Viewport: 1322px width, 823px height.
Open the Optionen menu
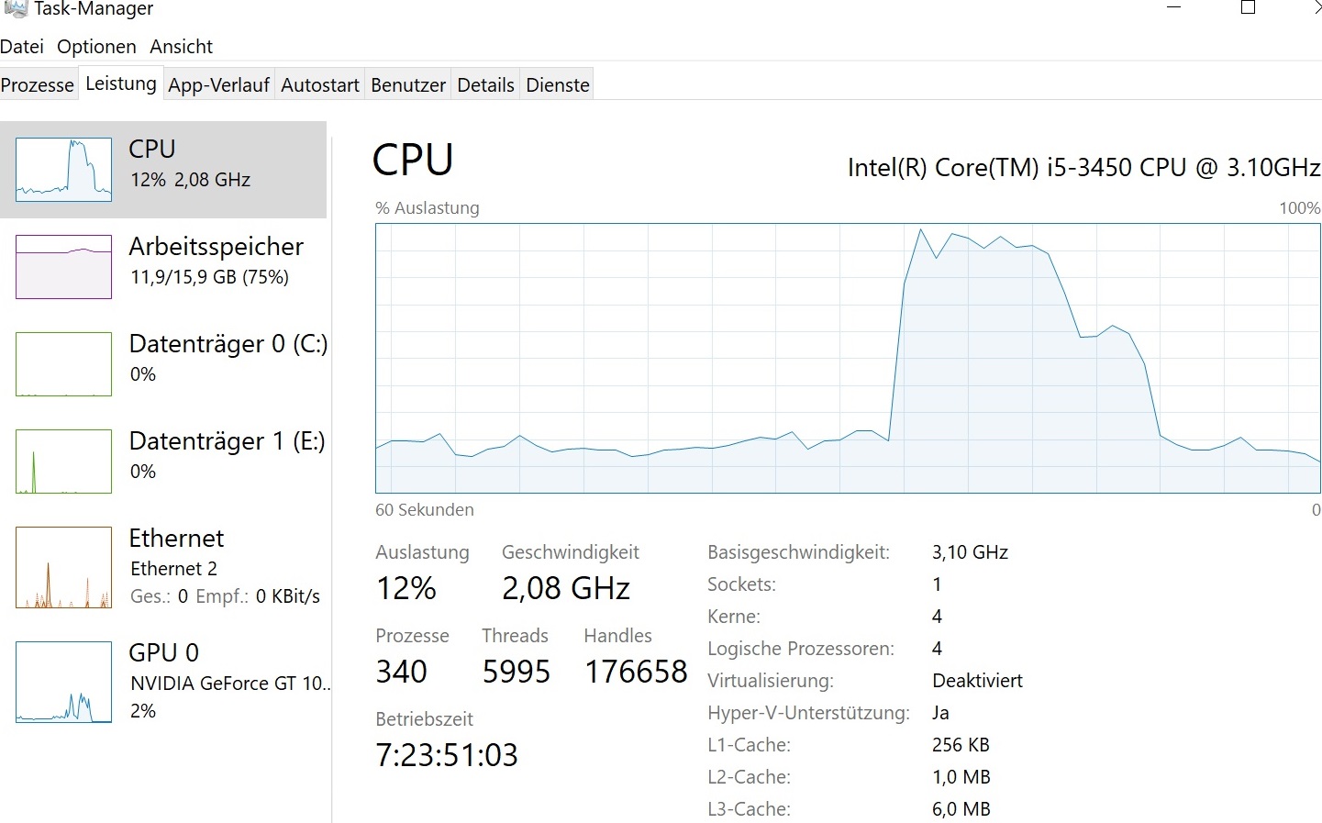96,47
